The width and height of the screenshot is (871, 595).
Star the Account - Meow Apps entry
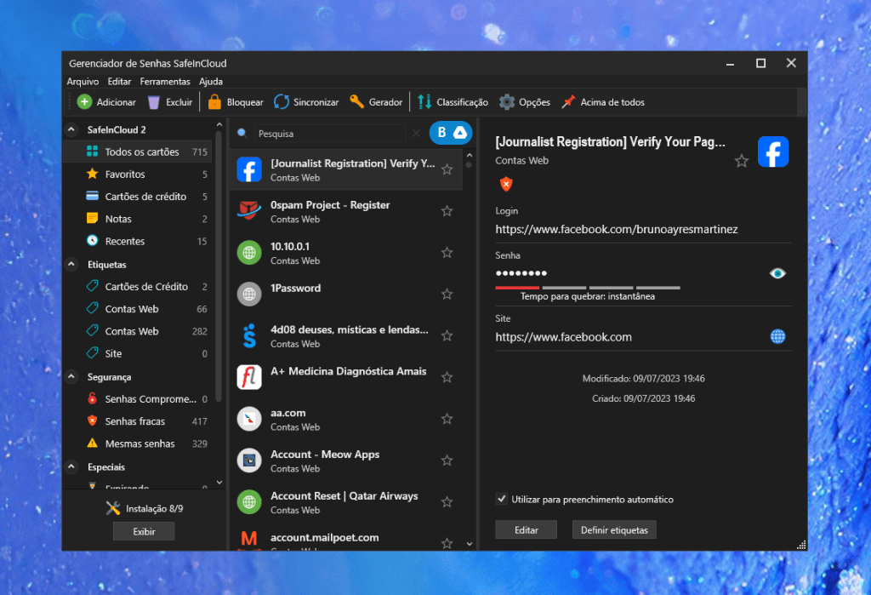click(x=447, y=461)
